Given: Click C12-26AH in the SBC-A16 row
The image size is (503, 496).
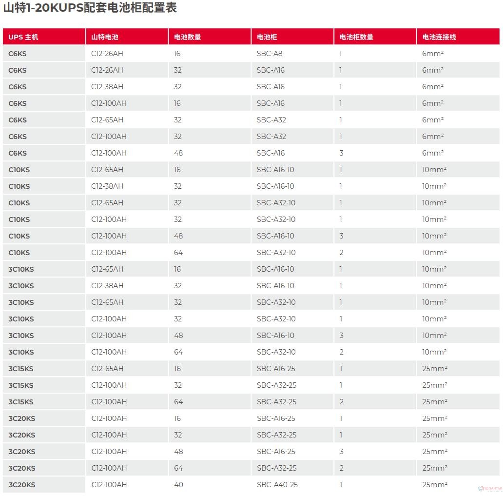Looking at the screenshot, I should [x=107, y=70].
